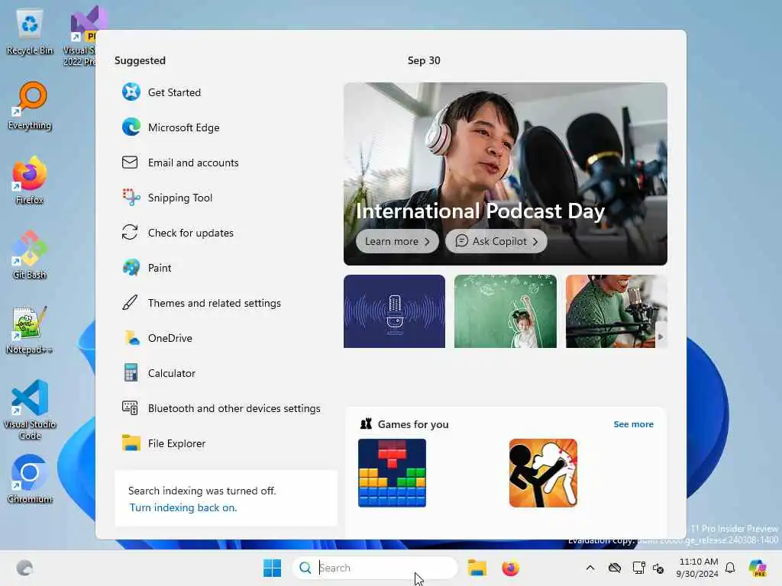782x586 pixels.
Task: Open the stickman fighting game tile
Action: [543, 473]
